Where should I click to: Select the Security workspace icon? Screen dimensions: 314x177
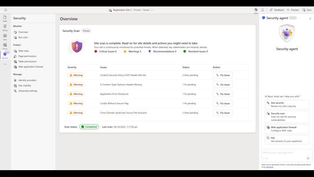pyautogui.click(x=5, y=55)
